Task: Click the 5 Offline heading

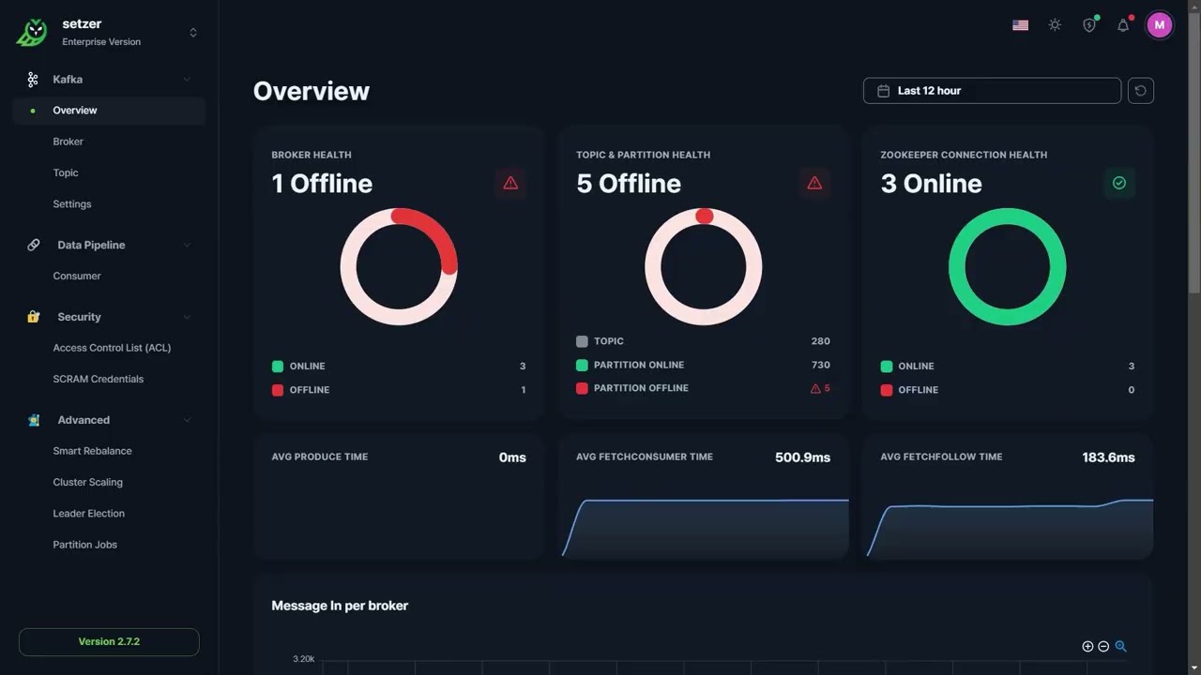Action: click(x=629, y=184)
